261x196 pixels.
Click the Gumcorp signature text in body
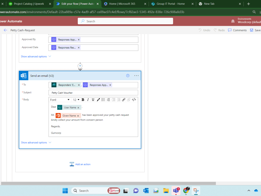tap(56, 133)
